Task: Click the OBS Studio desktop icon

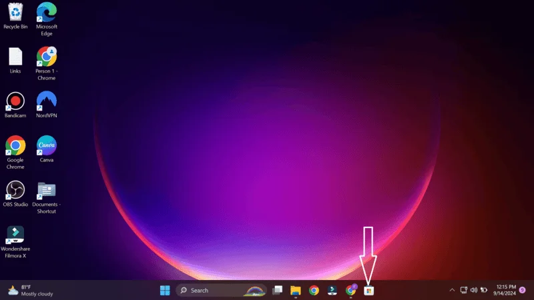Action: [x=15, y=190]
